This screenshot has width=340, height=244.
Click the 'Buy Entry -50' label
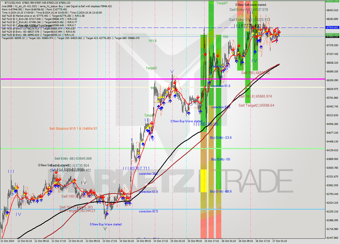coord(220,159)
